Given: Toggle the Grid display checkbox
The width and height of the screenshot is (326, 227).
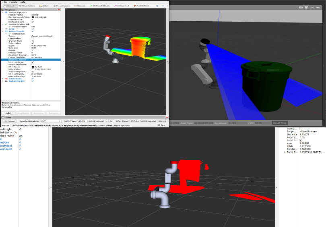Looking at the screenshot, I should pos(33,29).
